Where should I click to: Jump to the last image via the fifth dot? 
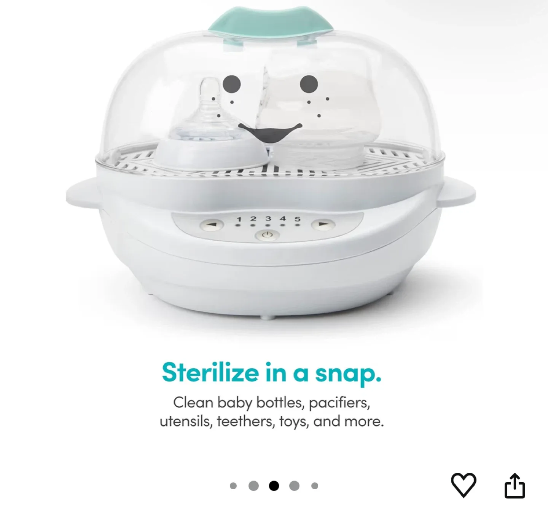pyautogui.click(x=315, y=485)
